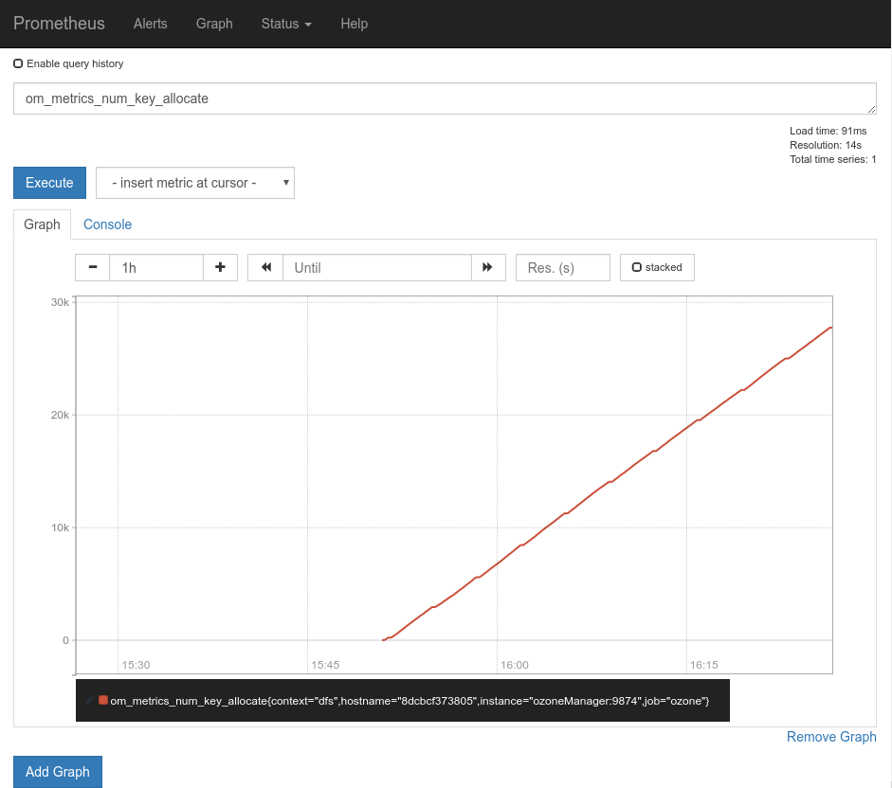892x788 pixels.
Task: Click the Prometheus brand logo
Action: tap(59, 24)
